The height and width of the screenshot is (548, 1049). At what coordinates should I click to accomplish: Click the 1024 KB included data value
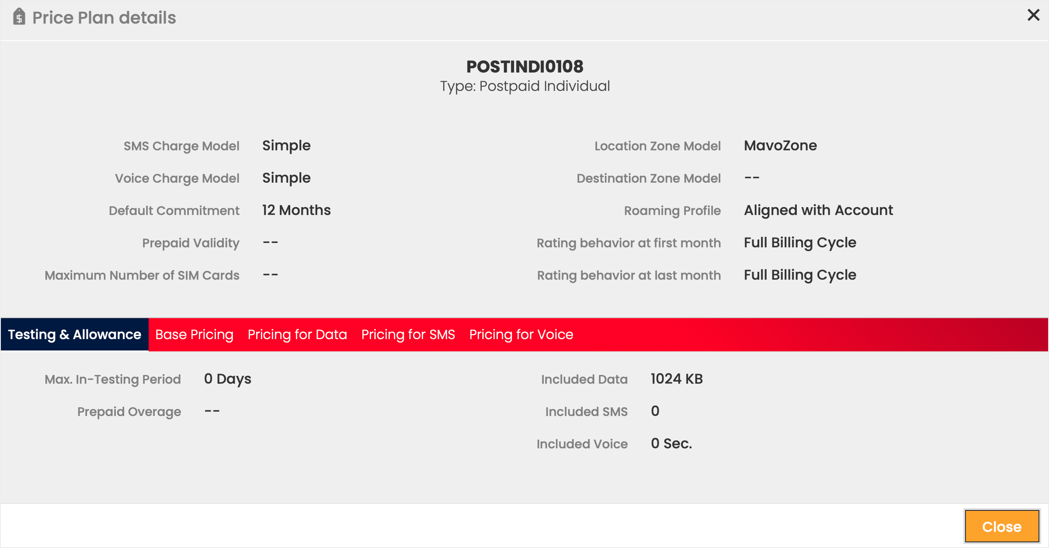pos(677,379)
